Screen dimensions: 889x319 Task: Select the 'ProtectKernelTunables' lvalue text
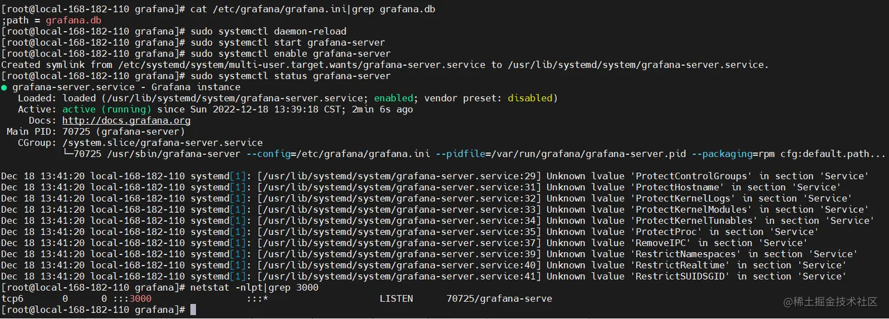[x=694, y=221]
